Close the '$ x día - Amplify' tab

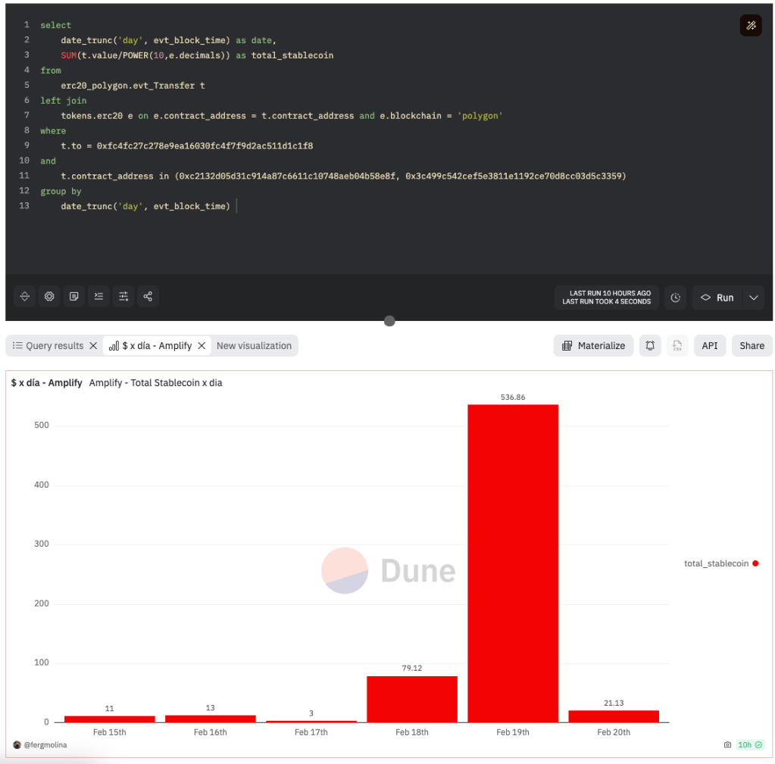(202, 345)
